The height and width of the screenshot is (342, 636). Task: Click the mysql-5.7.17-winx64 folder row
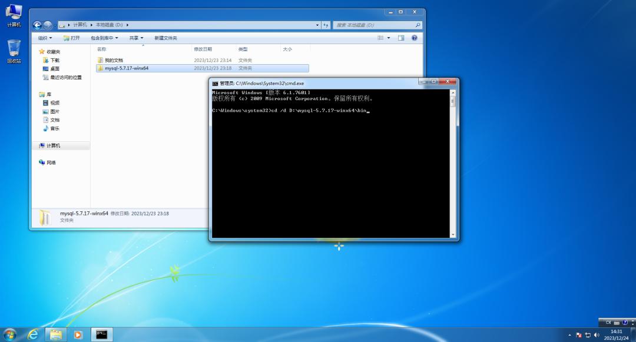[x=203, y=68]
